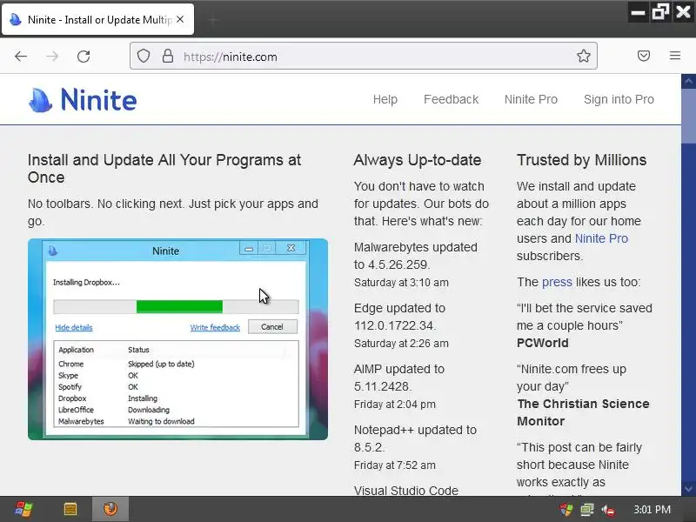696x522 pixels.
Task: Open the Help page
Action: [385, 99]
